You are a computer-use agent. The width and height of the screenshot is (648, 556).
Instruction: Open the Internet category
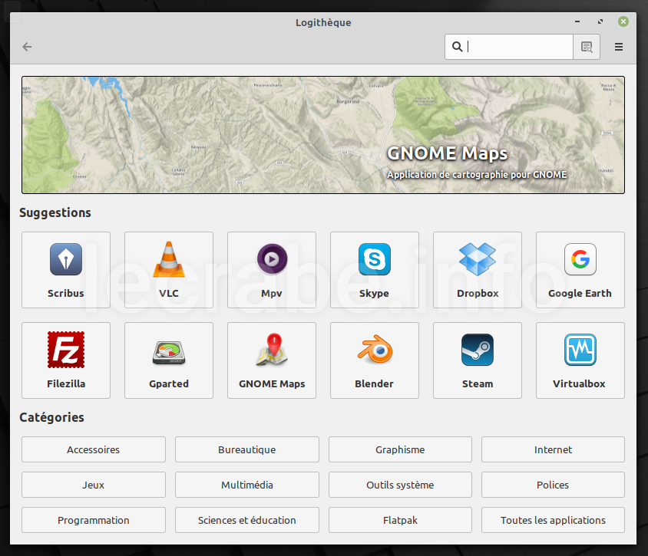(553, 449)
